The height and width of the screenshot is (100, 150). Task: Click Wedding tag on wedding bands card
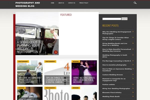pyautogui.click(x=76, y=61)
